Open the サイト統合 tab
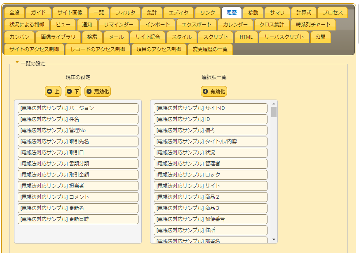This screenshot has height=253, width=359. click(x=148, y=37)
